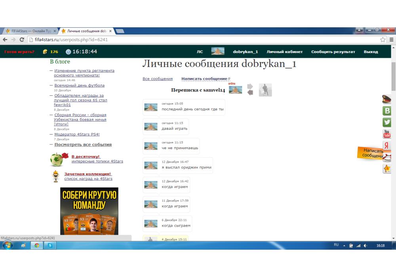Select 'Сообщить результат' in the top menu

333,52
